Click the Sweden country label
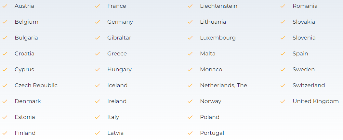The width and height of the screenshot is (343, 140). [x=304, y=69]
